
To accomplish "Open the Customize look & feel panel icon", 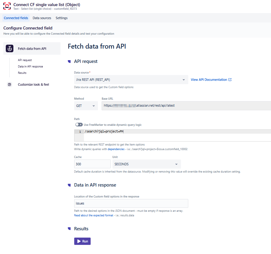I will point(10,84).
